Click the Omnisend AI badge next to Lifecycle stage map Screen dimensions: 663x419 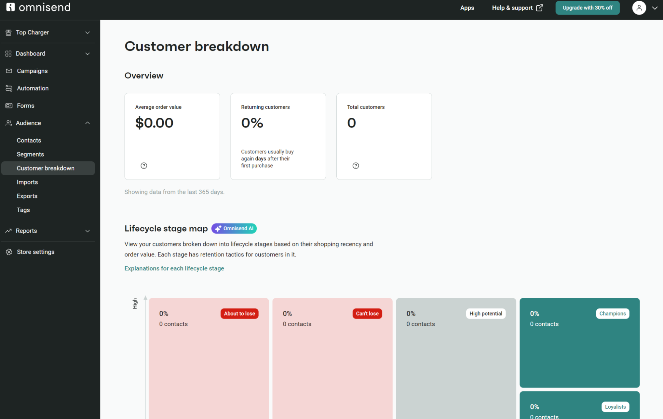click(233, 228)
